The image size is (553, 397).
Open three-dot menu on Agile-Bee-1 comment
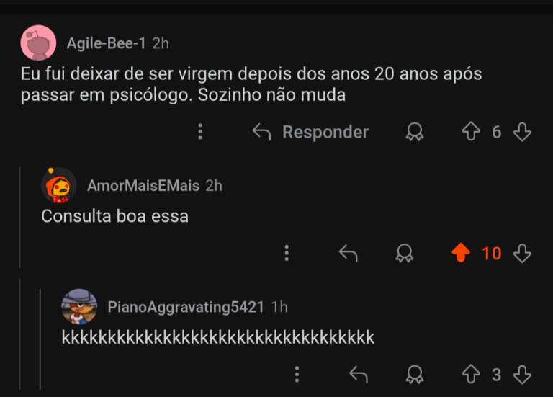pyautogui.click(x=200, y=132)
